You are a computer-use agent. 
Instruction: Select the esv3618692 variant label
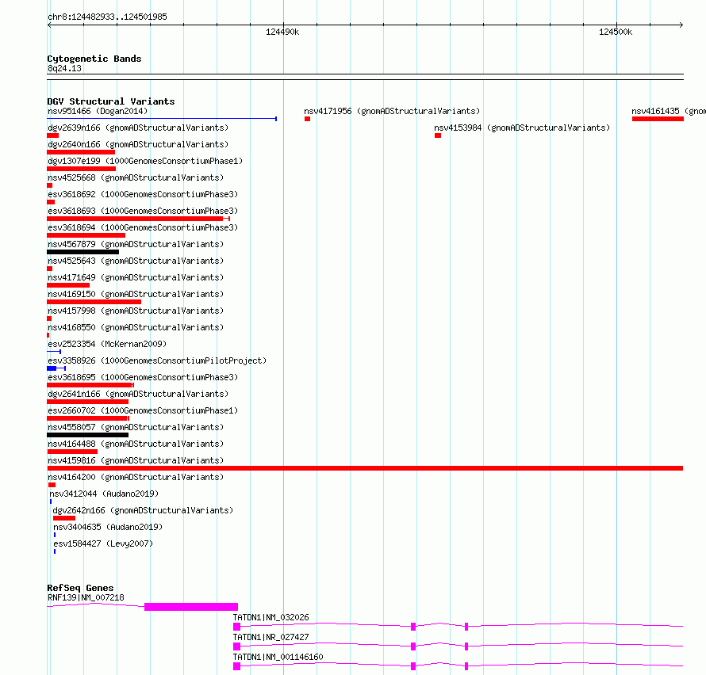(143, 194)
